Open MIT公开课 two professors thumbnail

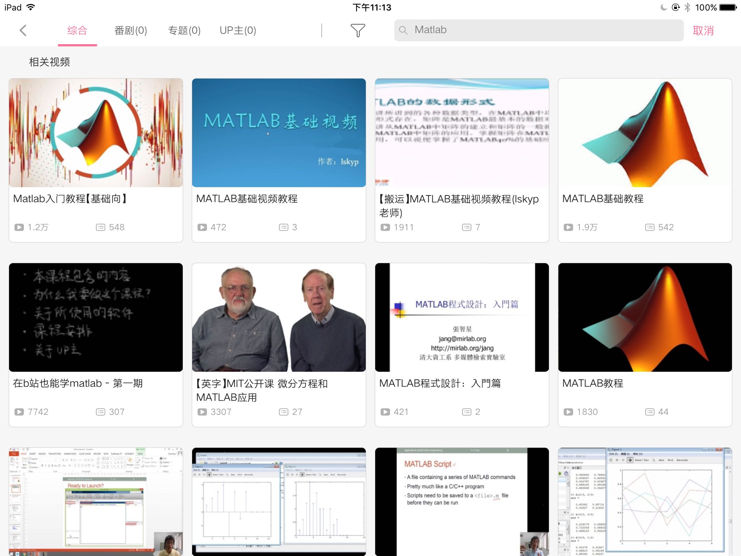[279, 317]
